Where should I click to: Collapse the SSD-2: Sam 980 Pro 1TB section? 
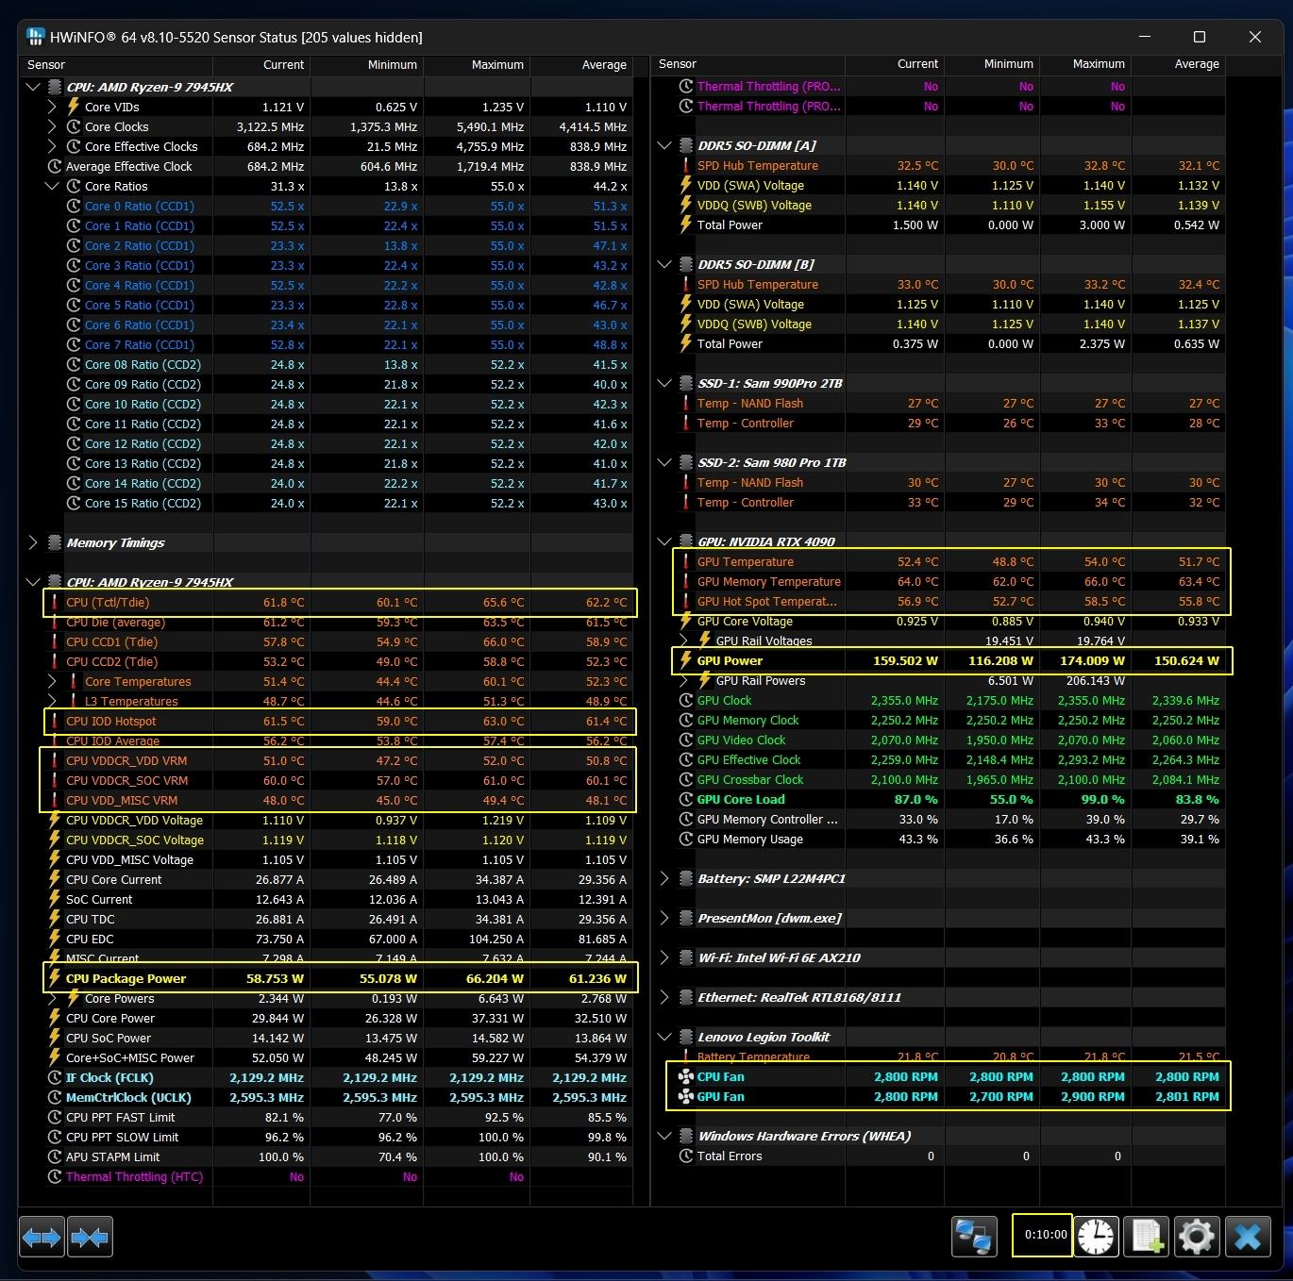[x=664, y=462]
